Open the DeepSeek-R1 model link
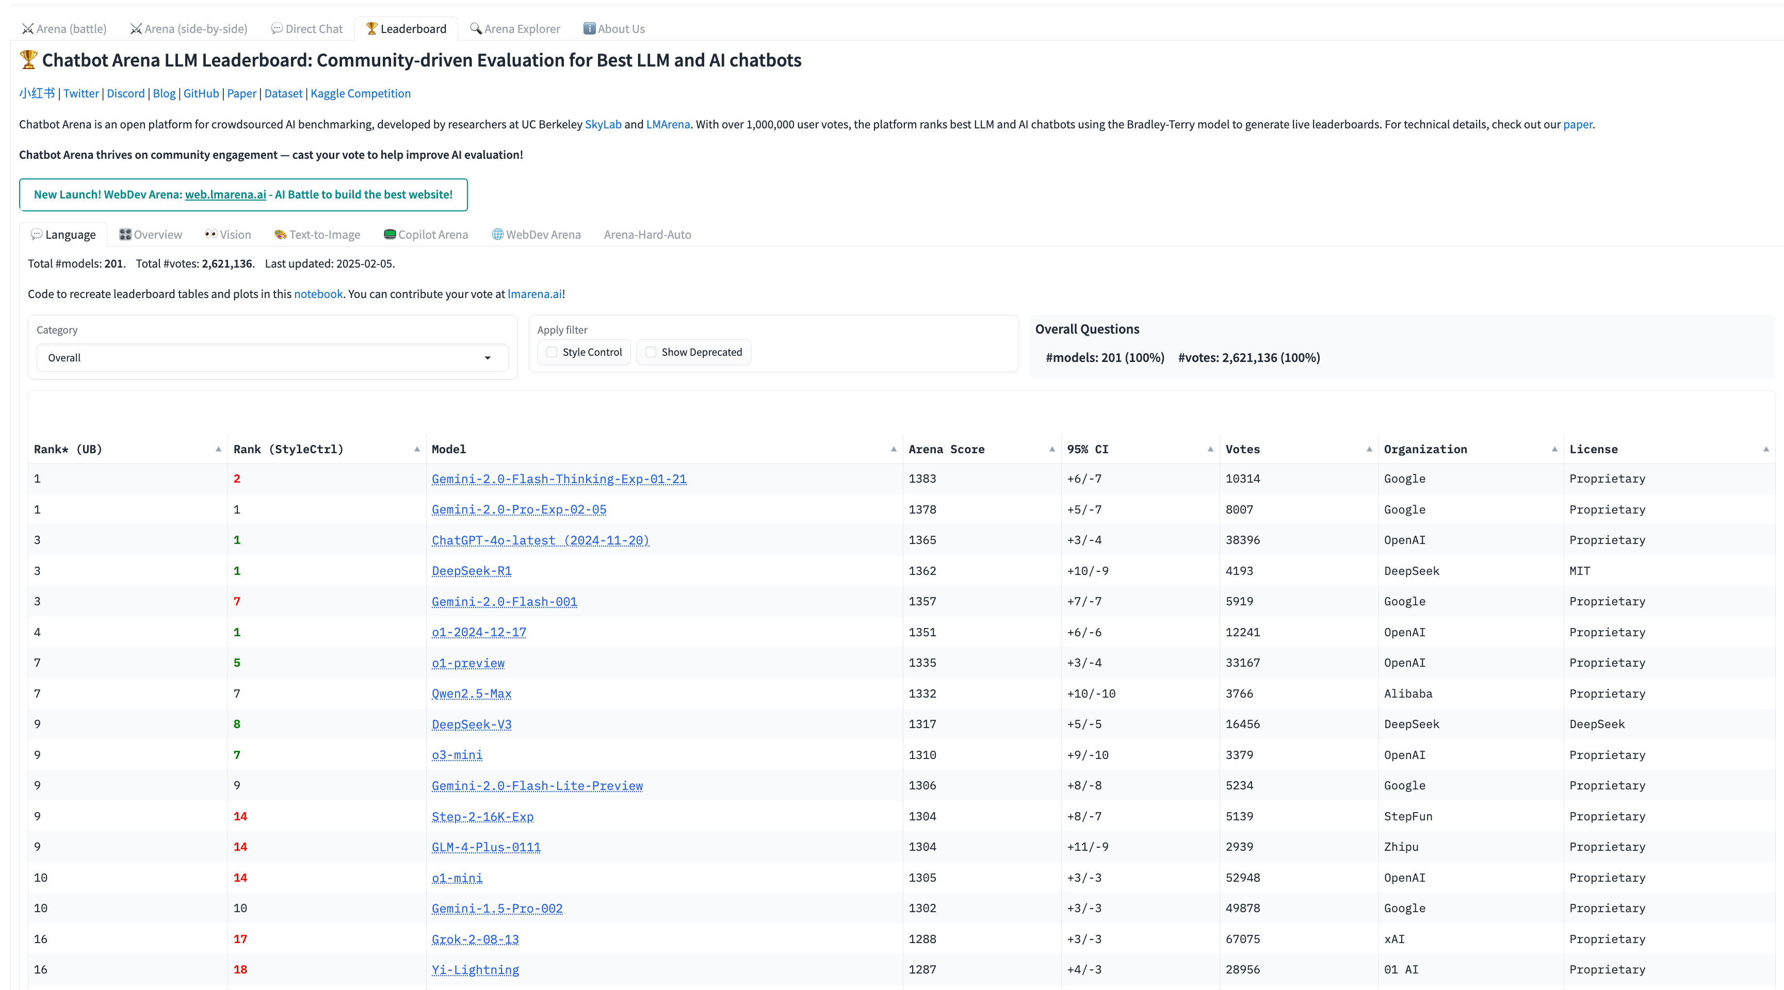Viewport: 1784px width, 990px height. [471, 570]
